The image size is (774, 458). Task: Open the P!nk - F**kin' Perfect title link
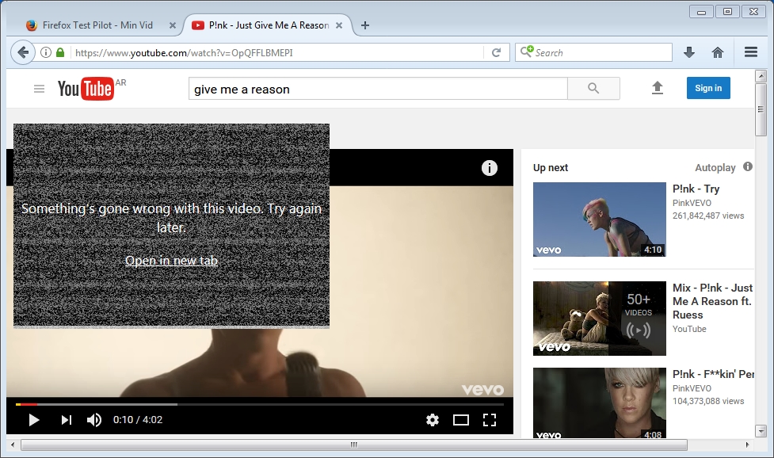point(713,374)
